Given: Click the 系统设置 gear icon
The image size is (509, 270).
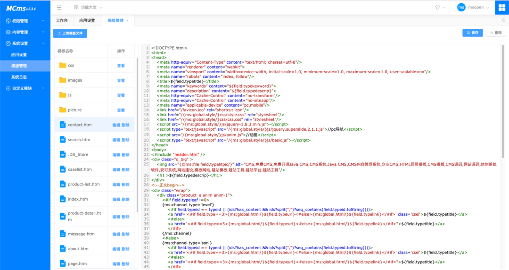Looking at the screenshot, I should (x=8, y=43).
